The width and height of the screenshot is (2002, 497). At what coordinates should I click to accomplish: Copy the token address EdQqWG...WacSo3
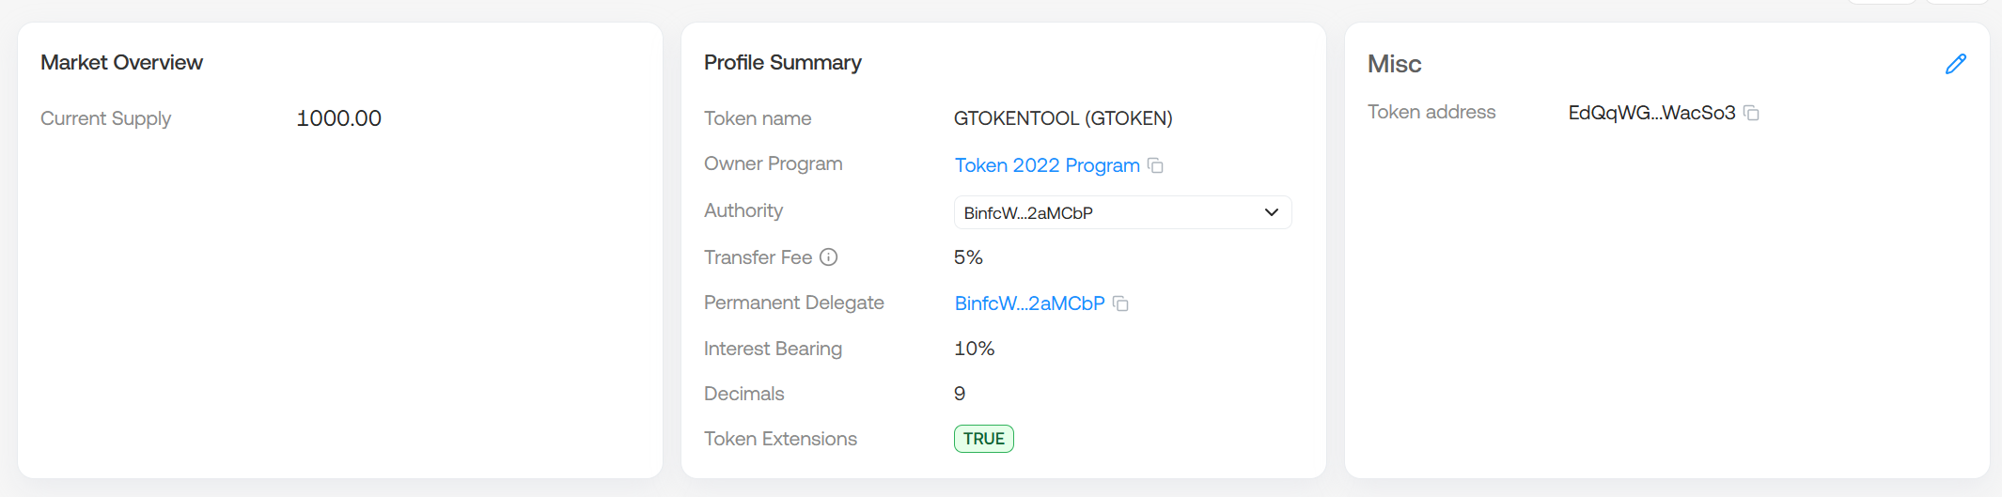1751,113
